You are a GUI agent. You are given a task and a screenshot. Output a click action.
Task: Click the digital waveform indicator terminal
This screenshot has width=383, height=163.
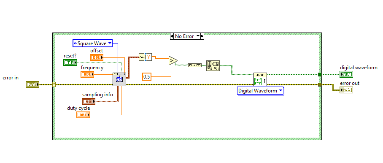click(346, 74)
